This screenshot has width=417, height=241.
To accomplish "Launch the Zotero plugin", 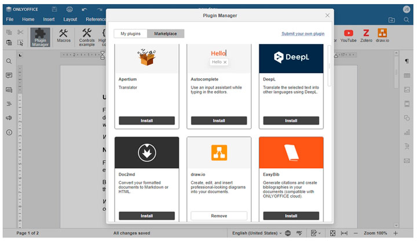I will point(366,36).
